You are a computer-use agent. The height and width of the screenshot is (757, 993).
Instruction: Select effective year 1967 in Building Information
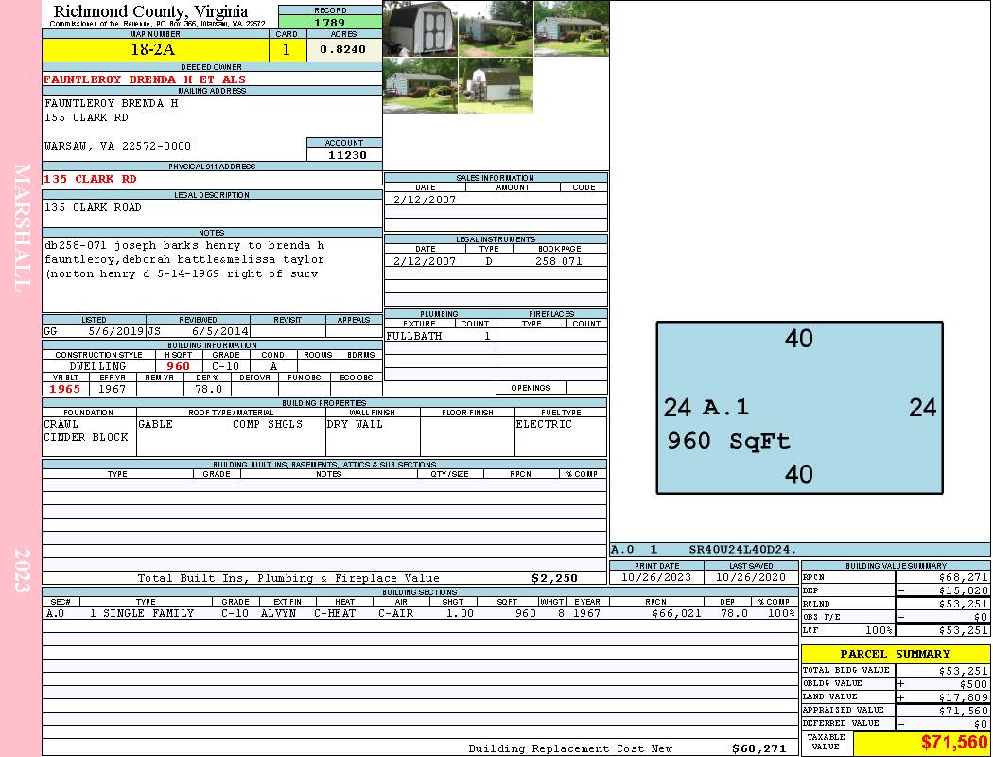coord(113,389)
